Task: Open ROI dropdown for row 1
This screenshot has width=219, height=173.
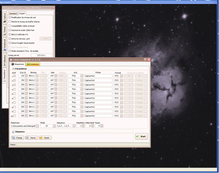Action: click(x=82, y=76)
